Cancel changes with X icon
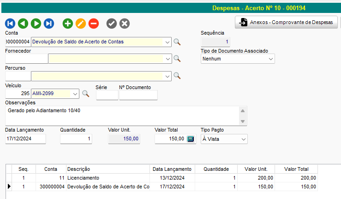The height and width of the screenshot is (199, 341). click(125, 23)
